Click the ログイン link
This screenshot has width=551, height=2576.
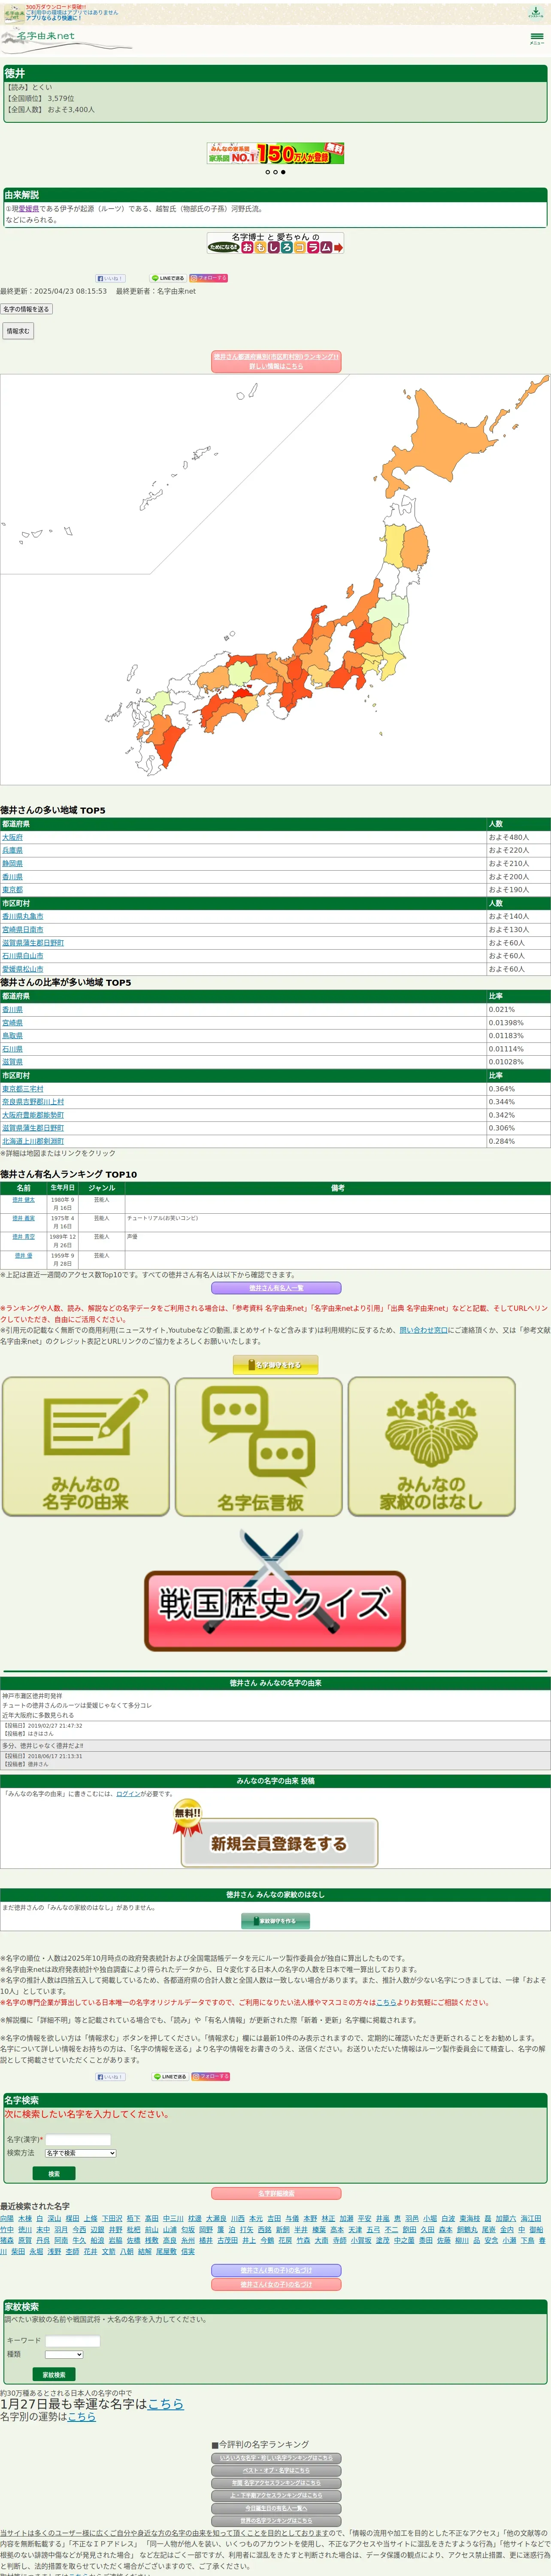(128, 1794)
